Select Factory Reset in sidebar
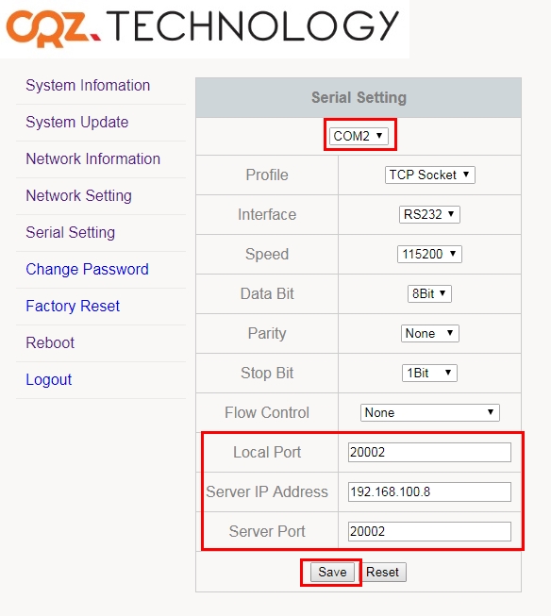The width and height of the screenshot is (551, 616). click(73, 306)
